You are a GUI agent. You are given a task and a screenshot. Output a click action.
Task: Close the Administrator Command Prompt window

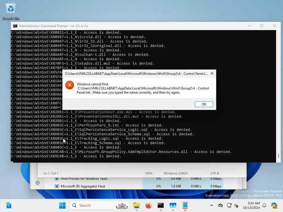point(274,26)
